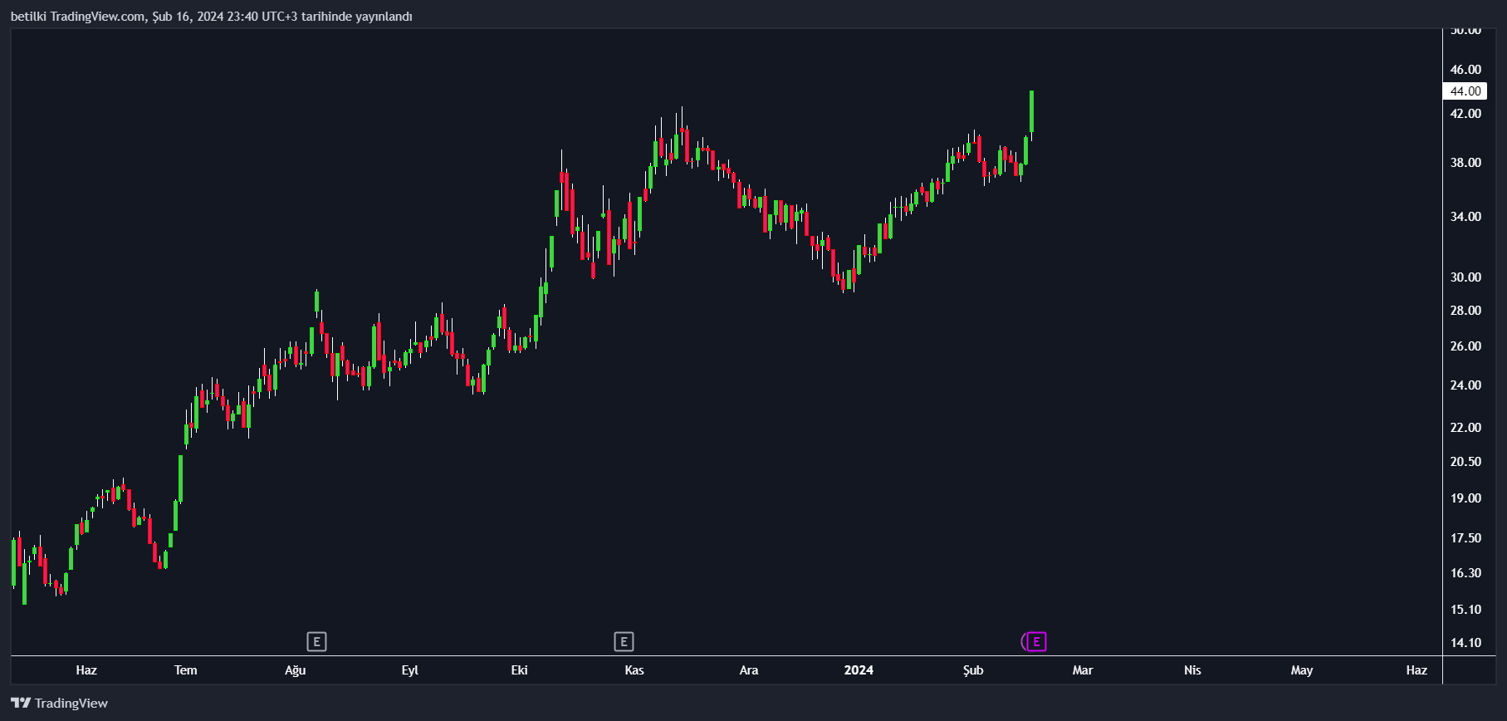Click the 30.00 price axis label
This screenshot has width=1507, height=721.
tap(1465, 277)
